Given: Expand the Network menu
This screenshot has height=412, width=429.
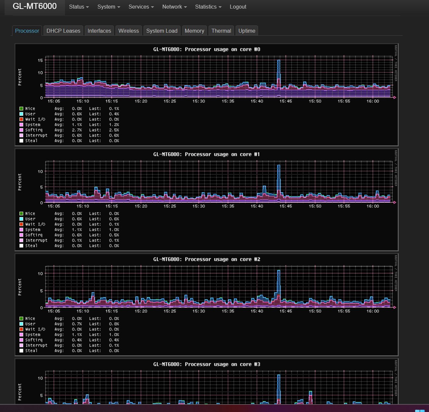Looking at the screenshot, I should click(174, 7).
